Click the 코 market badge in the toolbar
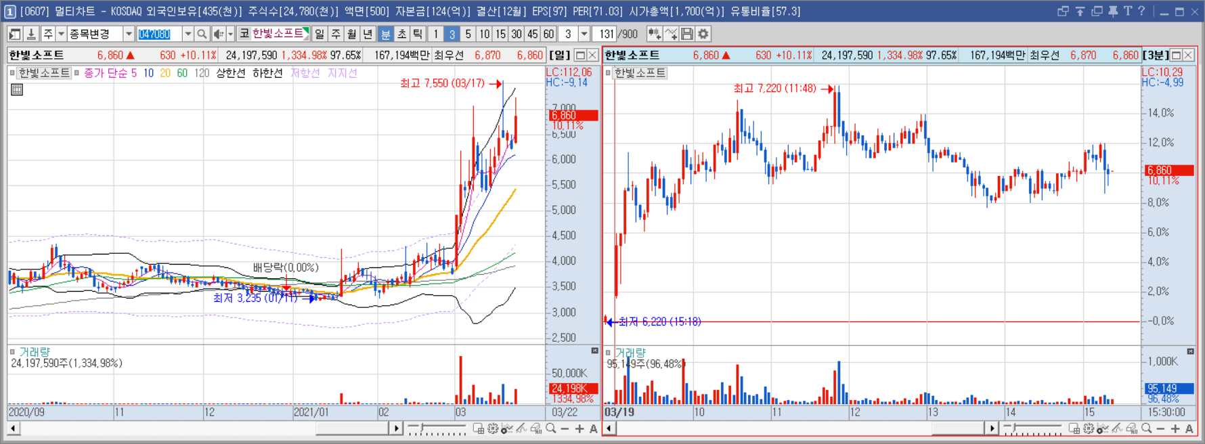This screenshot has width=1205, height=444. point(244,34)
